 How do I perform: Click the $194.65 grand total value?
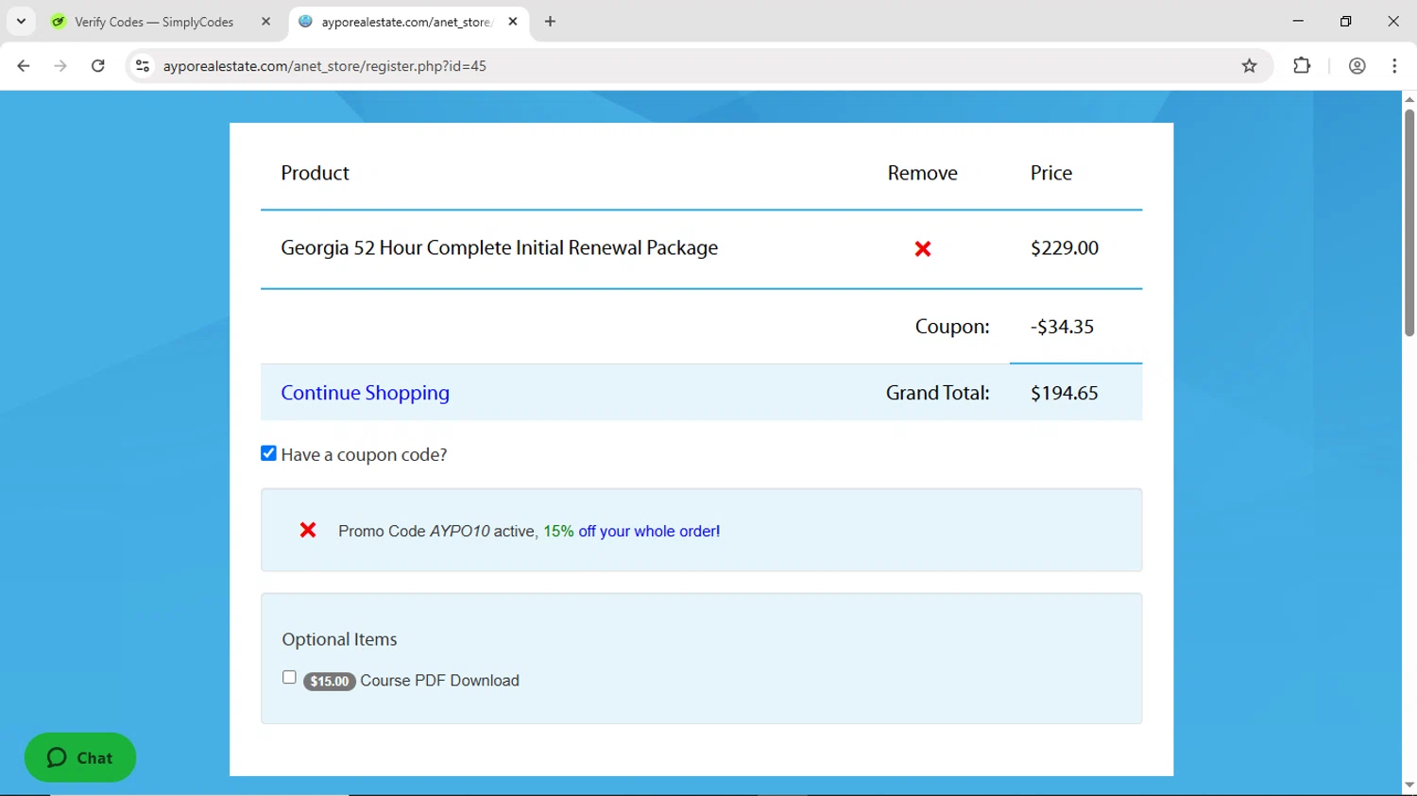click(1065, 393)
